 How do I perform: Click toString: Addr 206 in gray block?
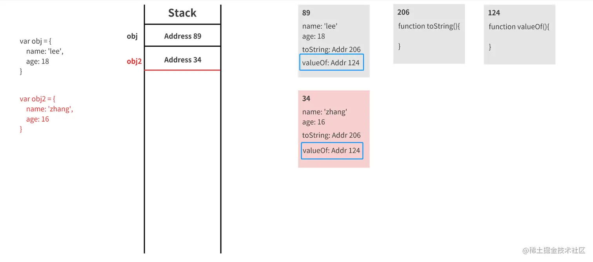[x=331, y=49]
